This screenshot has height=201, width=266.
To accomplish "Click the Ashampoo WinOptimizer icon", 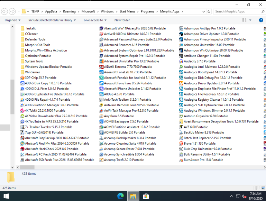I will click(x=181, y=51).
